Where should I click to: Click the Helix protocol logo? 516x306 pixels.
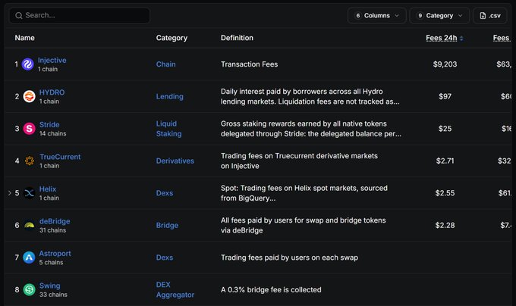29,192
